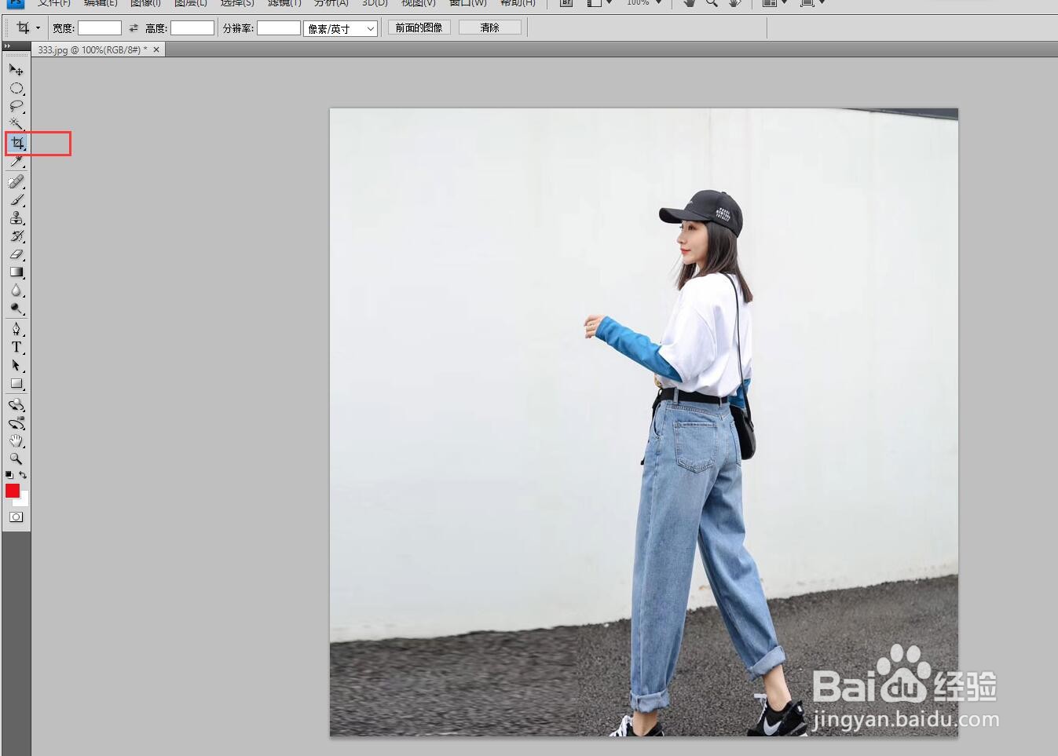Viewport: 1058px width, 756px height.
Task: Select the Move tool
Action: [x=16, y=70]
